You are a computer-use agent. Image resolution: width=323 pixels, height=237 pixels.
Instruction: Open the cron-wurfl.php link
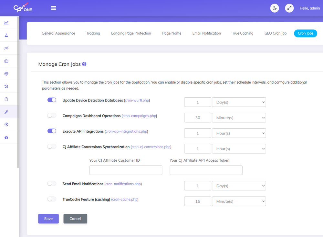coord(137,100)
